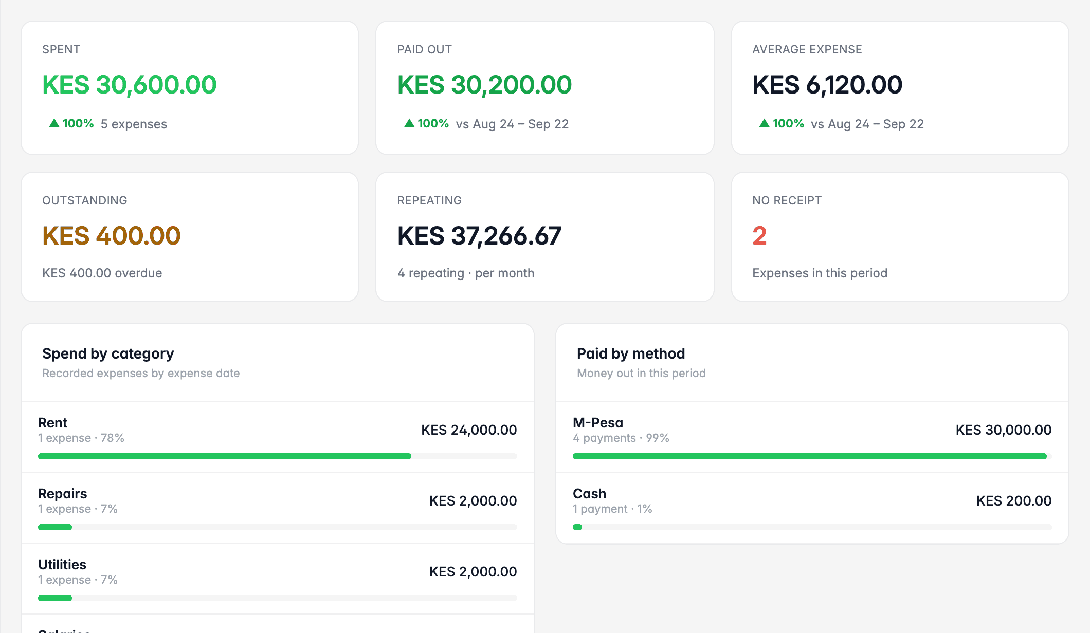
Task: Click the SPENT card's green up-arrow icon
Action: pos(54,123)
